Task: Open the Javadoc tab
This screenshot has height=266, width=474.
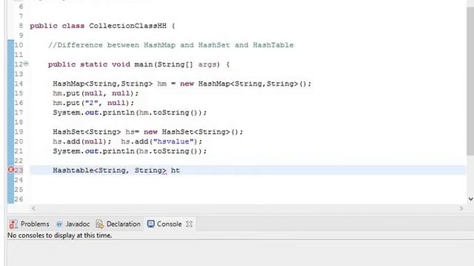Action: coord(73,224)
